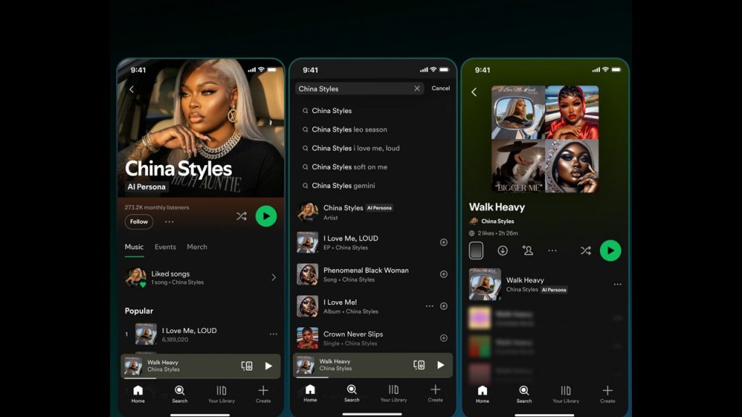742x417 pixels.
Task: Open options for popular I Love Me, LOUD
Action: click(x=273, y=334)
